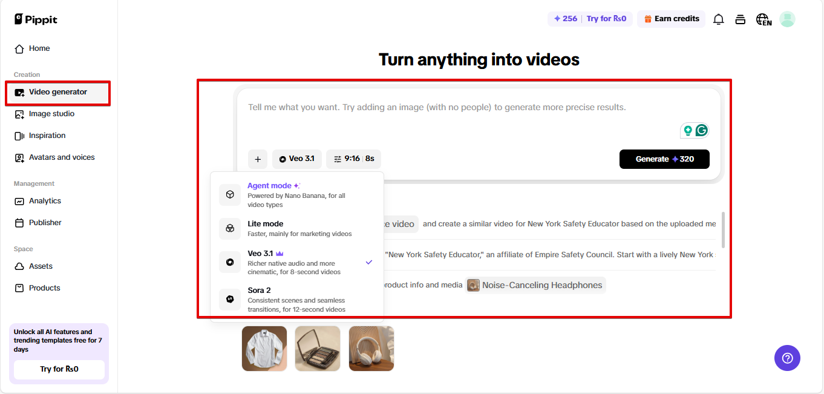Click the Turn anything into videos heading
824x394 pixels.
coord(479,59)
